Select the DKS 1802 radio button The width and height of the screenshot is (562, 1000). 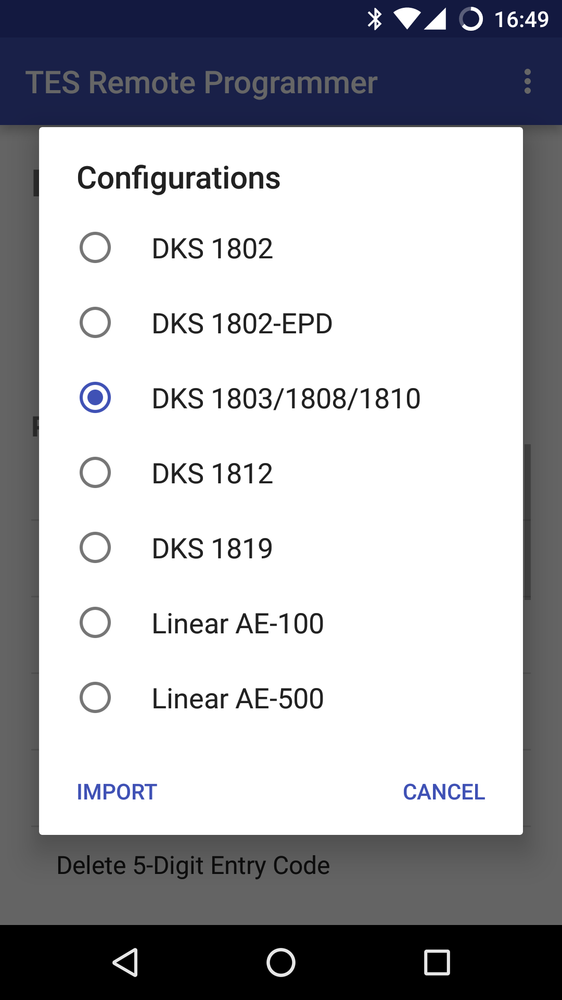pos(95,247)
